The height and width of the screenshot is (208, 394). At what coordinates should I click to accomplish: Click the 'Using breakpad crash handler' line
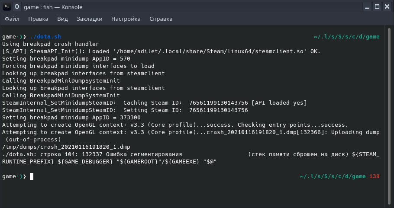point(51,44)
